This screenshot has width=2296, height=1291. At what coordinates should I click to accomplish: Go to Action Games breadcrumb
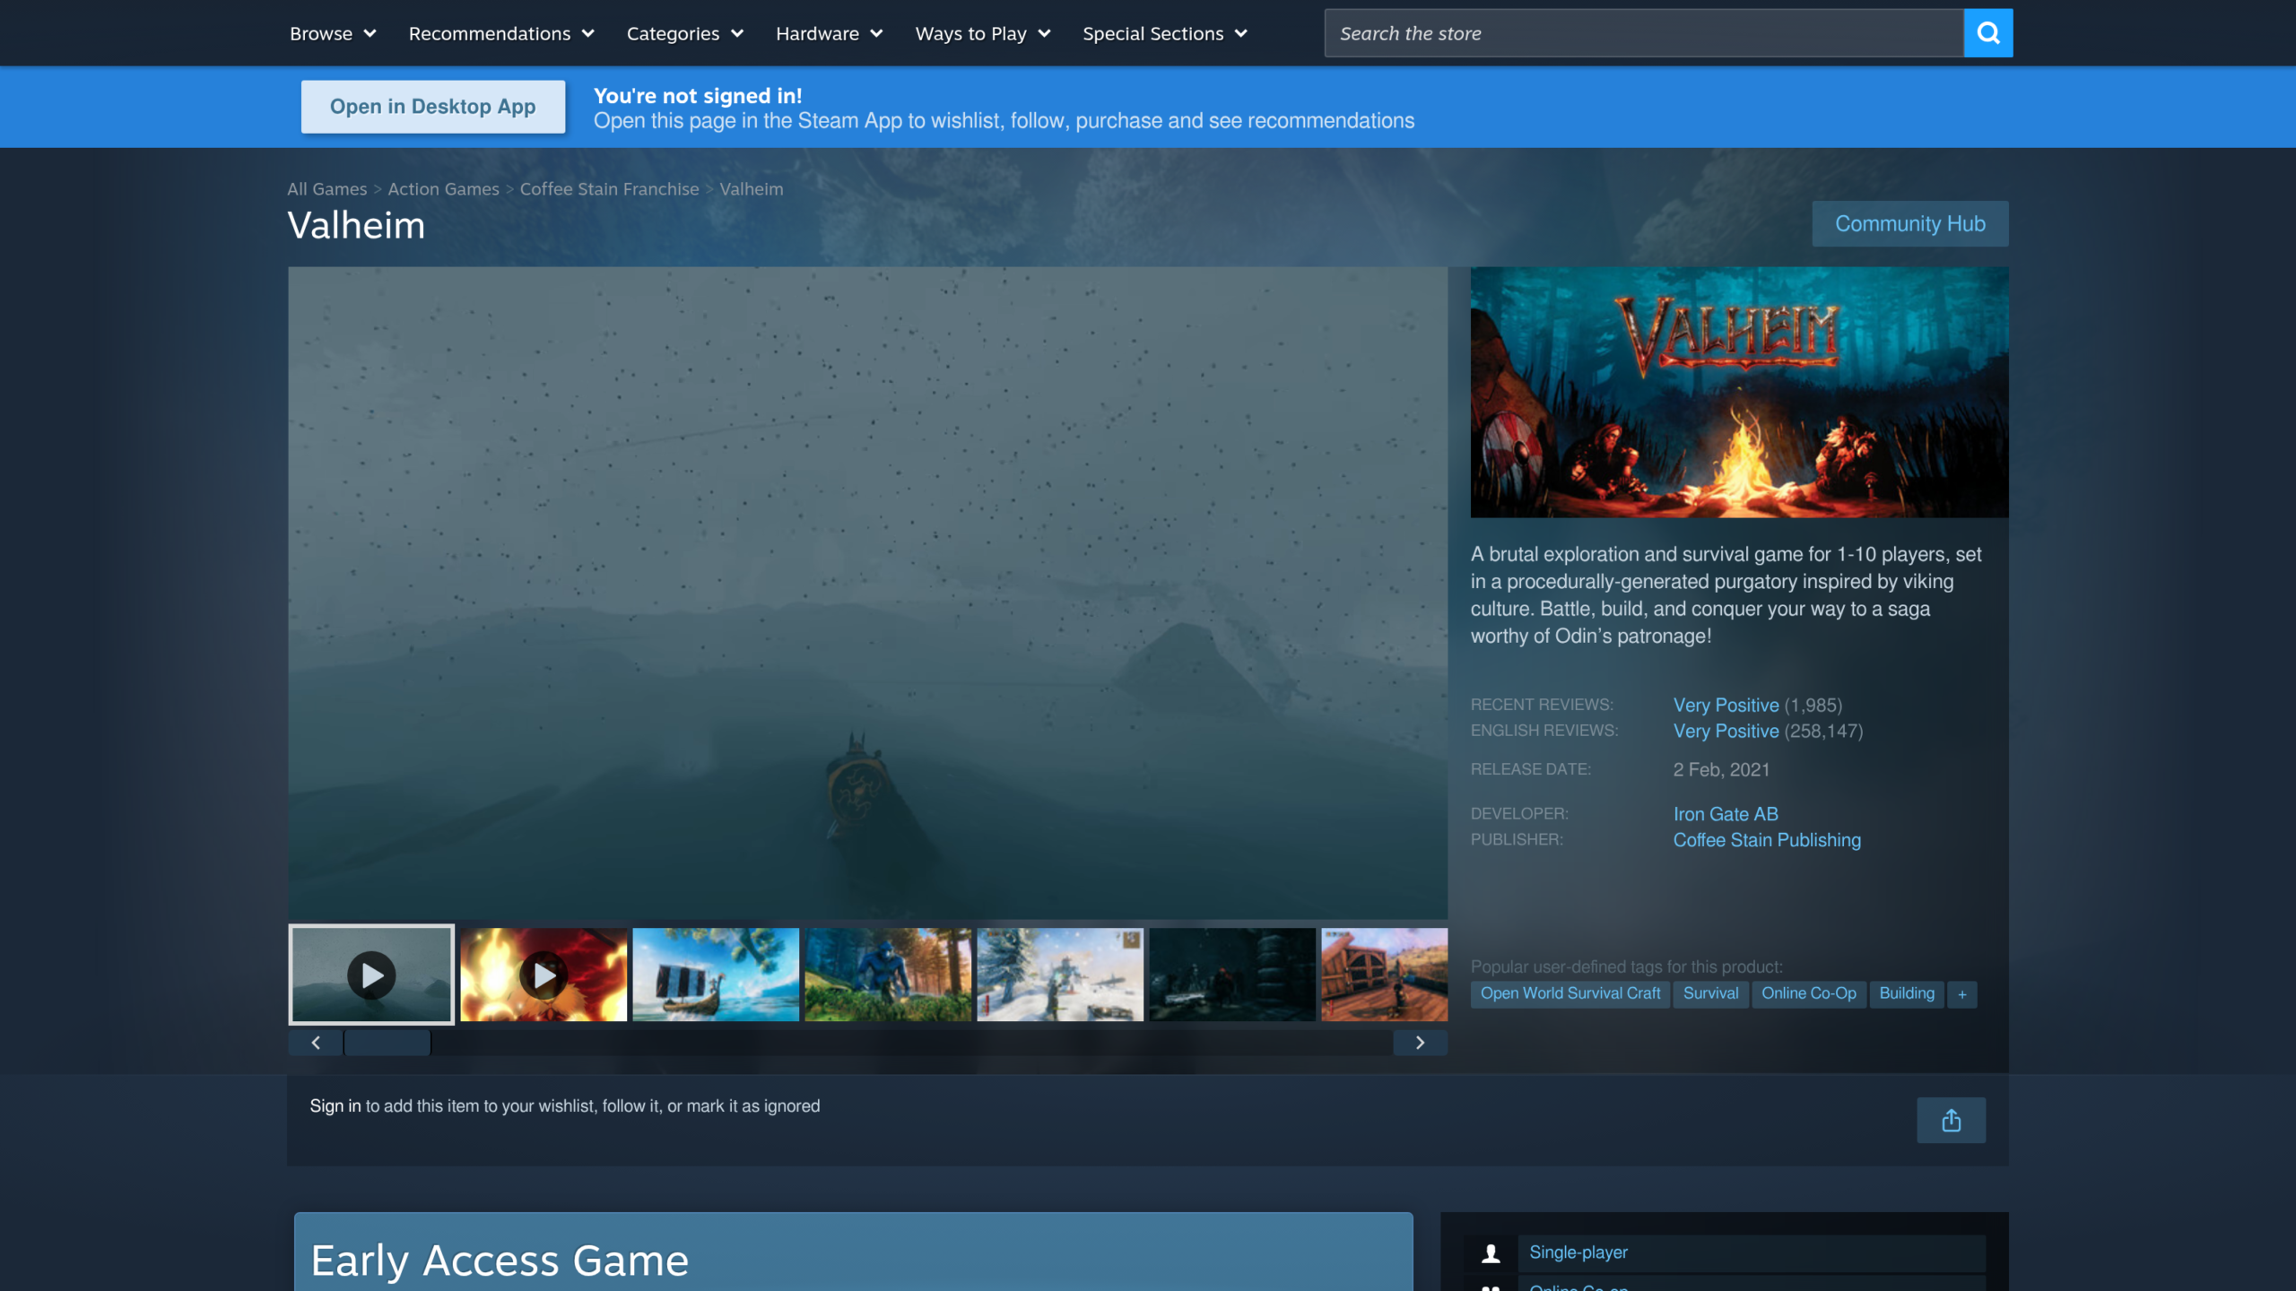click(444, 189)
